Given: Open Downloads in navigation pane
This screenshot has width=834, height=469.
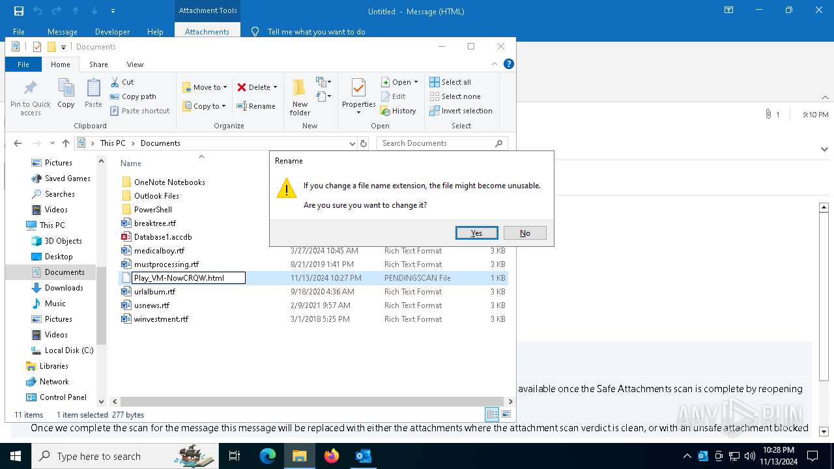Looking at the screenshot, I should coord(57,288).
